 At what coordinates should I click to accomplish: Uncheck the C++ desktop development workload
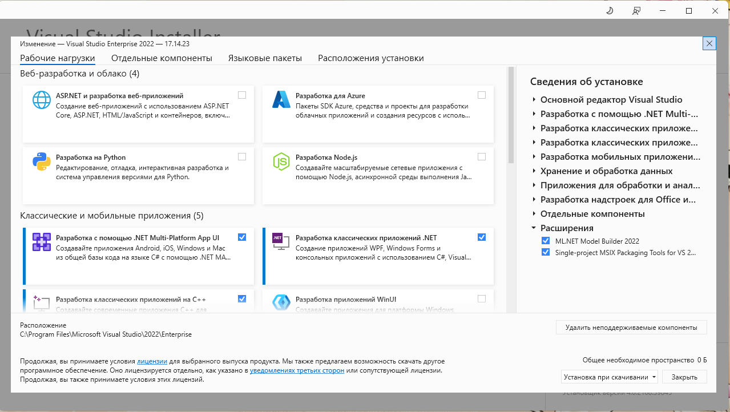pyautogui.click(x=242, y=298)
